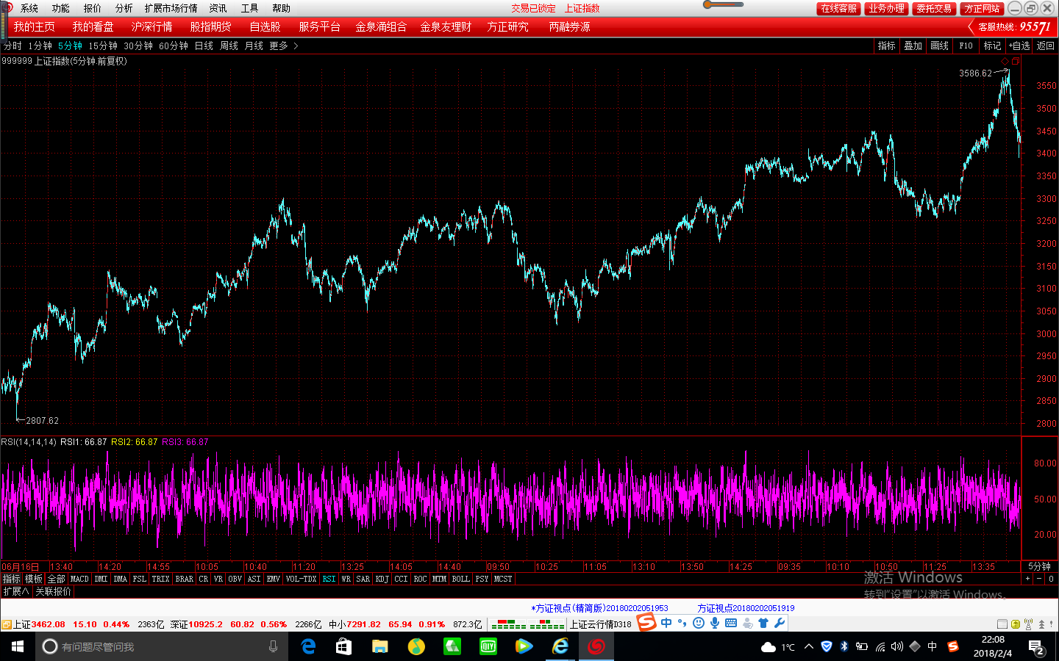This screenshot has height=661, width=1059.
Task: Open the 分析 menu
Action: pos(124,8)
